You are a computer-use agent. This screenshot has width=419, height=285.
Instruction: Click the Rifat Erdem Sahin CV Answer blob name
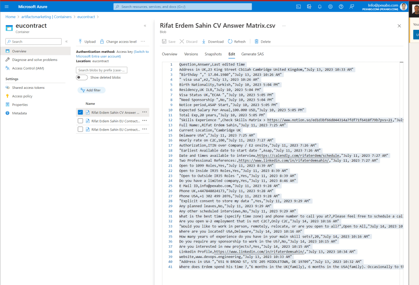point(115,113)
